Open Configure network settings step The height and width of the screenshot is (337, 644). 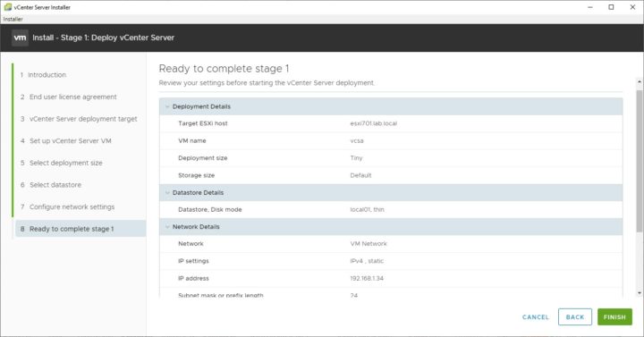pyautogui.click(x=67, y=206)
